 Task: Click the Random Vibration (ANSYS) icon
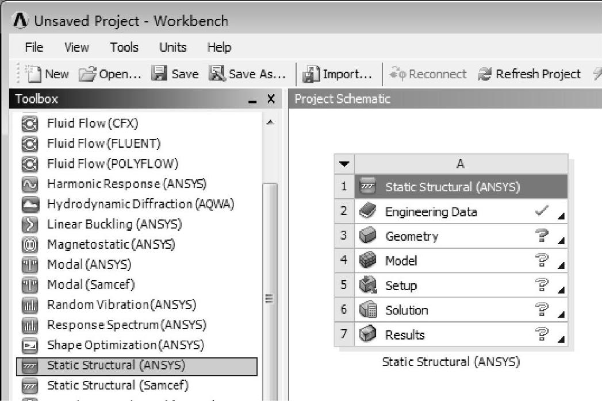[29, 305]
